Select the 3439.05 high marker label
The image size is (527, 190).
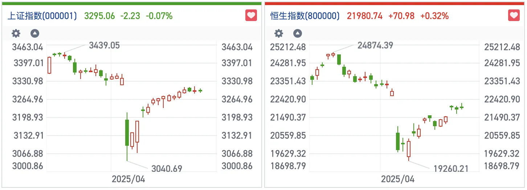(x=104, y=45)
